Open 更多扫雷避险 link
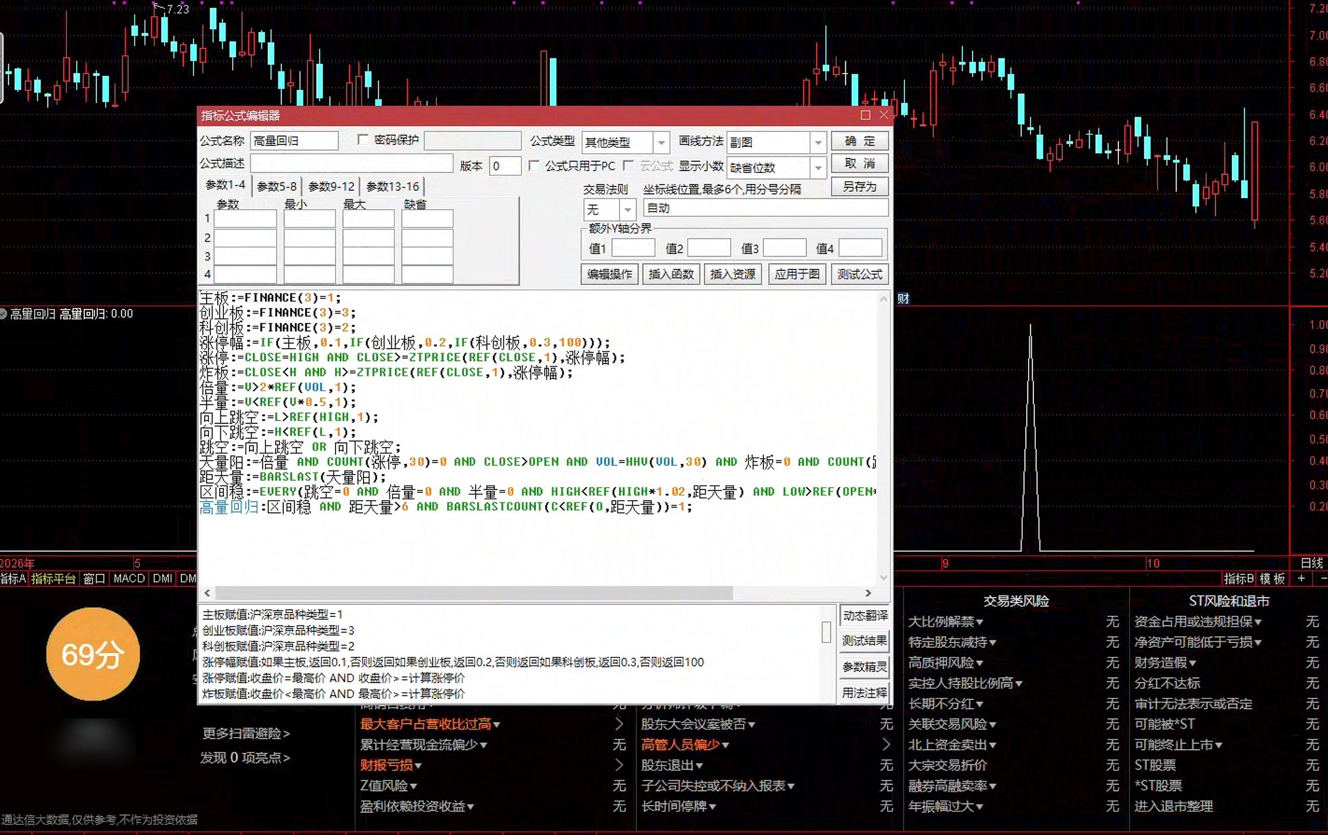The image size is (1328, 835). point(246,733)
